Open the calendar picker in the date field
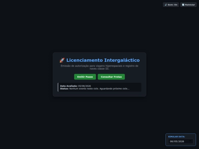Image resolution: width=199 pixels, height=149 pixels. point(190,141)
